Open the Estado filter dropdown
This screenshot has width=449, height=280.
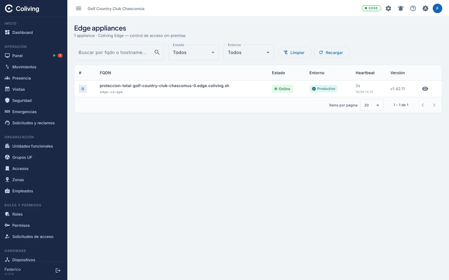click(x=194, y=52)
